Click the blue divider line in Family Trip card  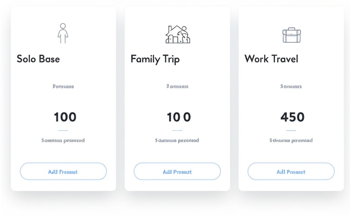tap(177, 130)
